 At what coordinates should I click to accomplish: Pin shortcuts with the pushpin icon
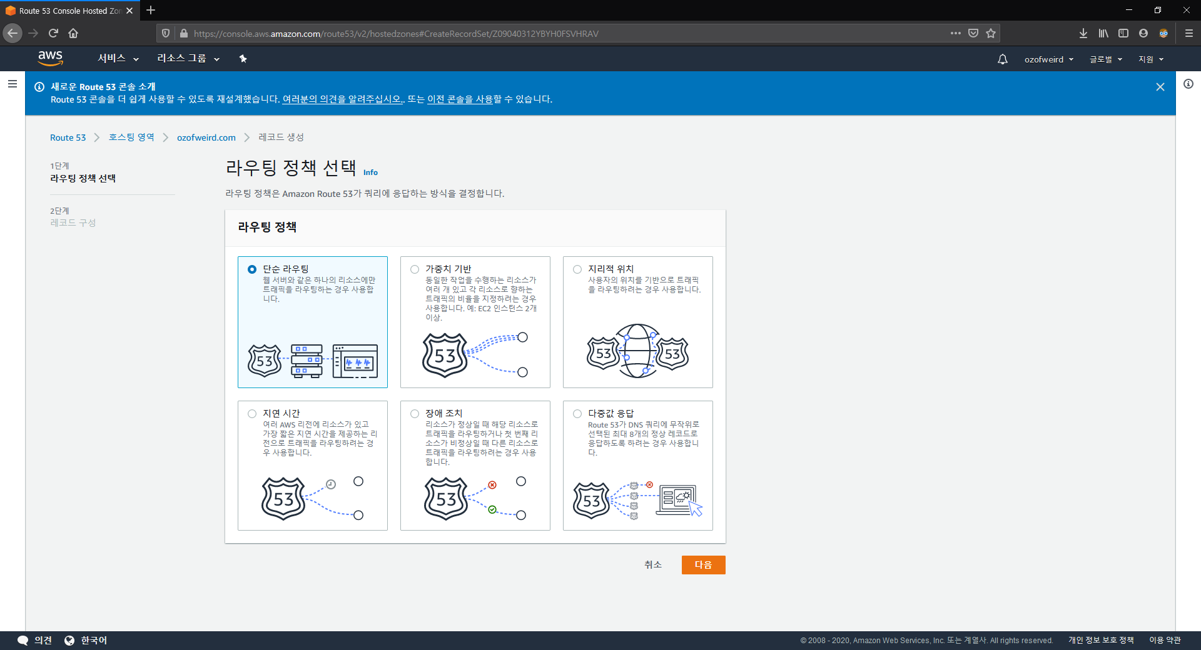point(243,59)
